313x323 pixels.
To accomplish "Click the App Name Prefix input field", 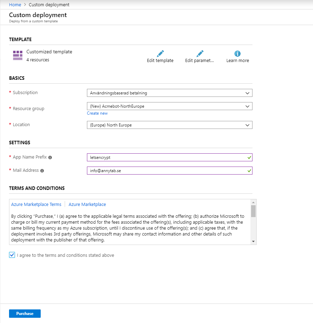I will 169,157.
